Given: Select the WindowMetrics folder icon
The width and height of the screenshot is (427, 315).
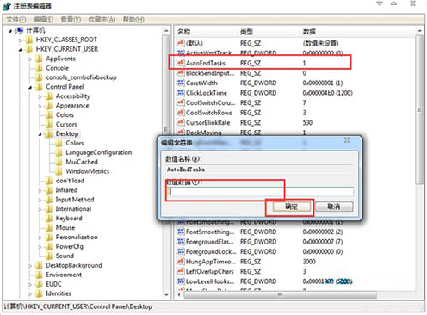Looking at the screenshot, I should point(59,171).
